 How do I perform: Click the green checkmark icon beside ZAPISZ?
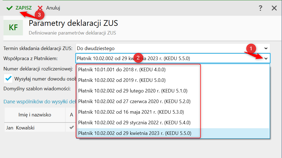tap(10, 8)
